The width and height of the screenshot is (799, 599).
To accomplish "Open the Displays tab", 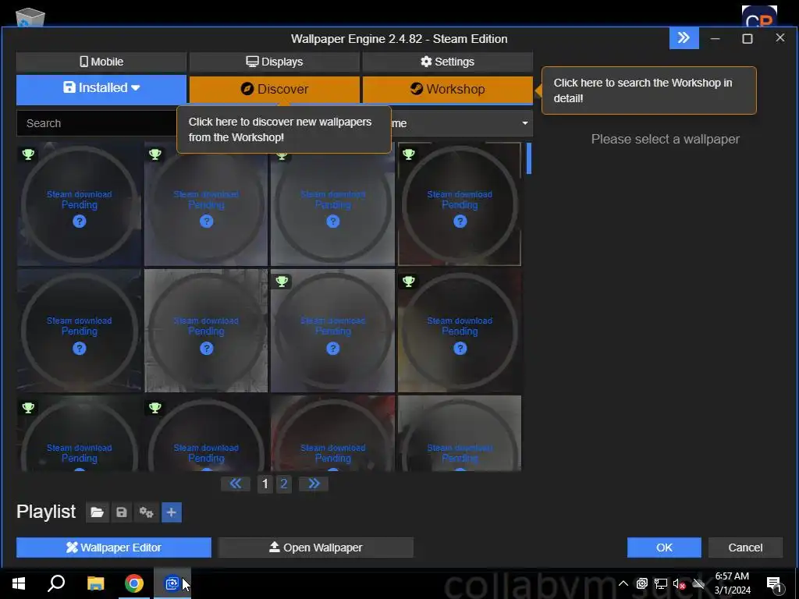I will point(274,62).
